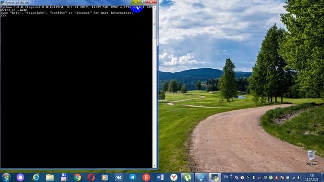The width and height of the screenshot is (324, 182).
Task: Switch to the Python console taskbar button
Action: coord(215,177)
